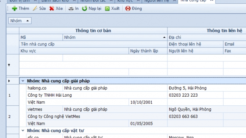Click the red X Xóa icon
Screen dimensions: 246x138
[52, 8]
